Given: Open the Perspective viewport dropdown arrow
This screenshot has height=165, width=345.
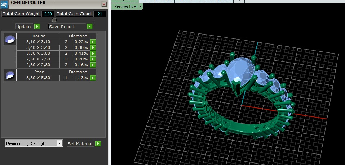Looking at the screenshot, I should pos(141,6).
